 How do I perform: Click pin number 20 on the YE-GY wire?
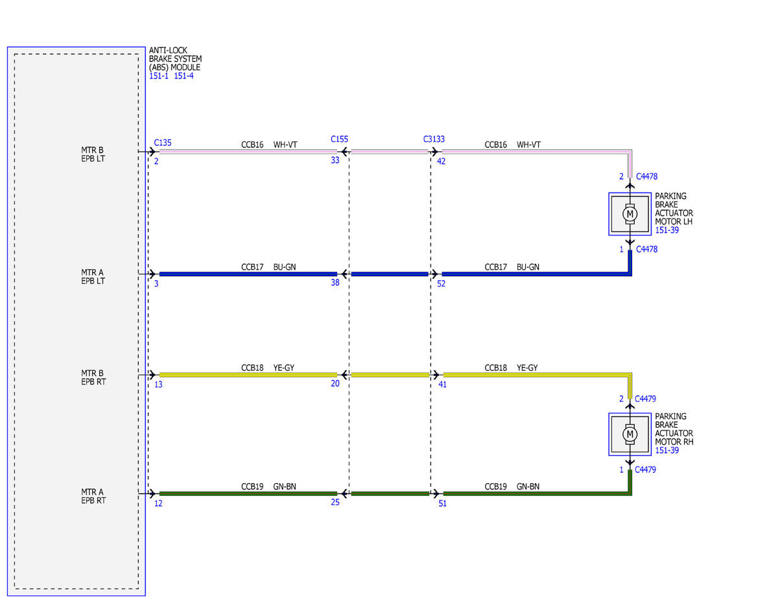pos(335,384)
